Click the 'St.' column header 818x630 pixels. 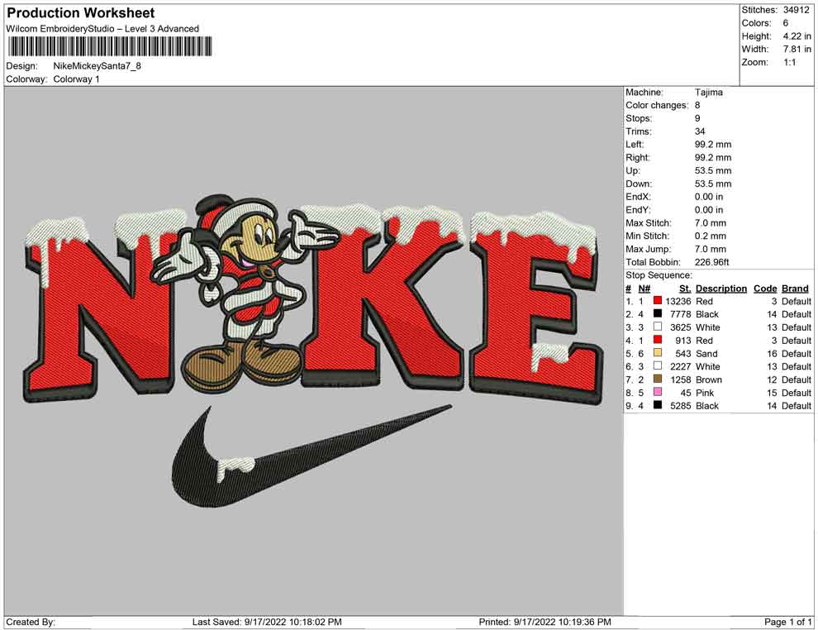tap(685, 289)
